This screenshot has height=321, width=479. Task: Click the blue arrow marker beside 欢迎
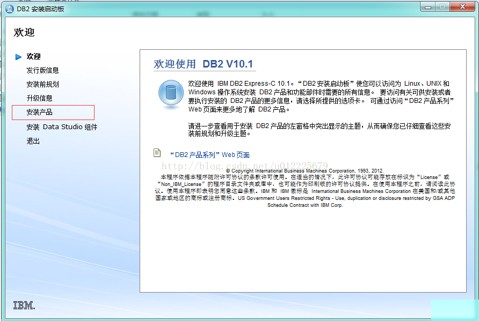click(x=18, y=57)
